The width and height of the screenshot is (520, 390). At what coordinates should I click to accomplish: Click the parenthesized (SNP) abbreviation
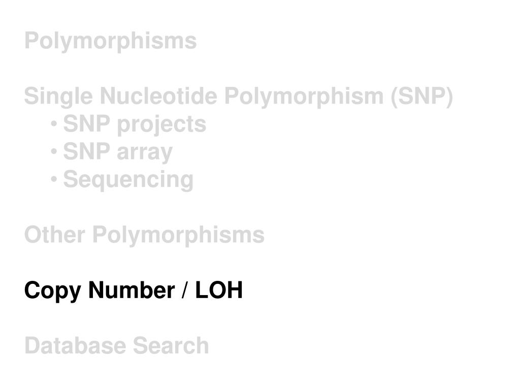click(x=422, y=97)
